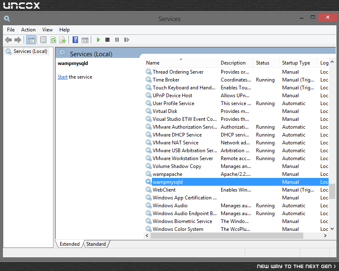The width and height of the screenshot is (339, 271).
Task: Select VMware USB Arbitration Ser... row
Action: click(237, 151)
